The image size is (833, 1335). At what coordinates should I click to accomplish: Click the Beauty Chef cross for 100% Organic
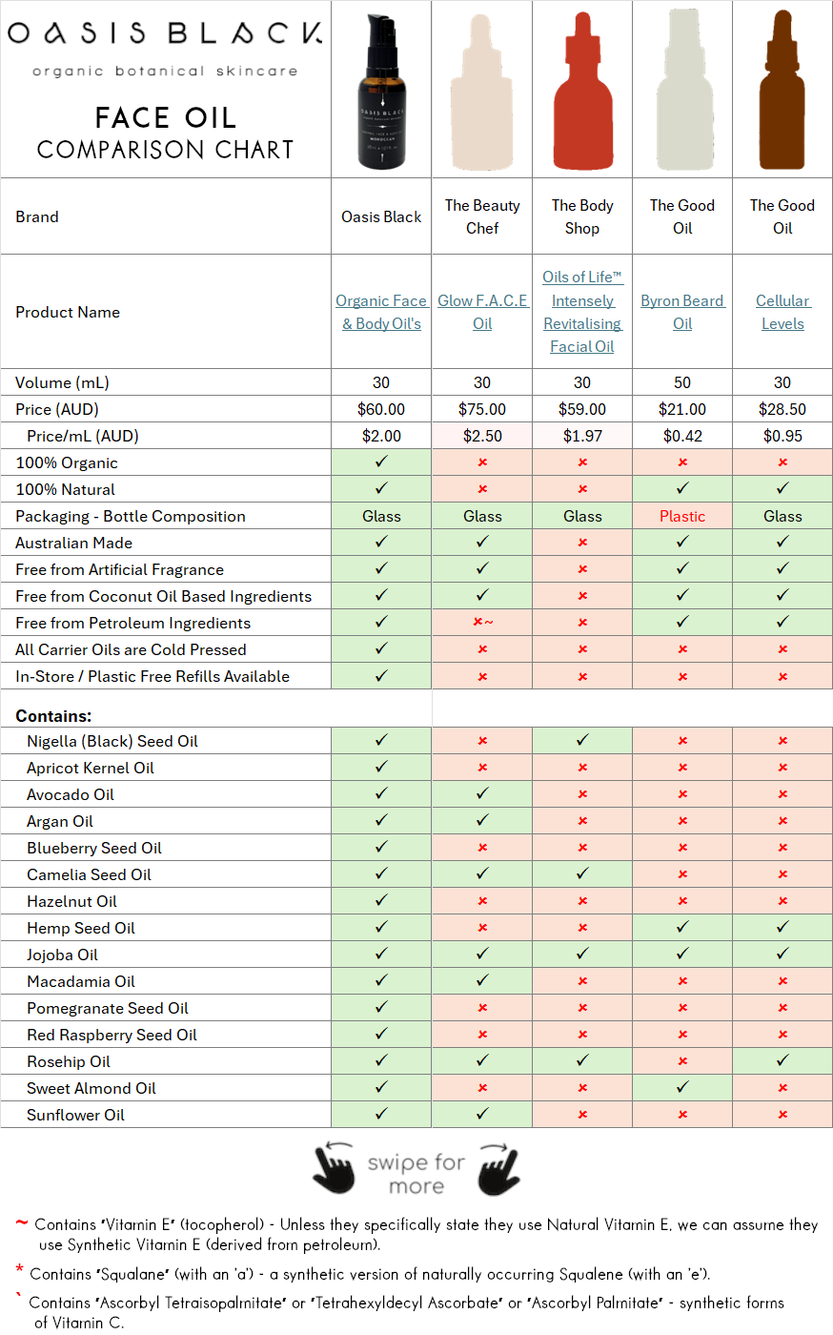coord(482,462)
